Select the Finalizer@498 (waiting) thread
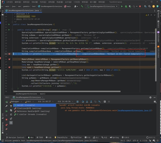 click(28, 108)
